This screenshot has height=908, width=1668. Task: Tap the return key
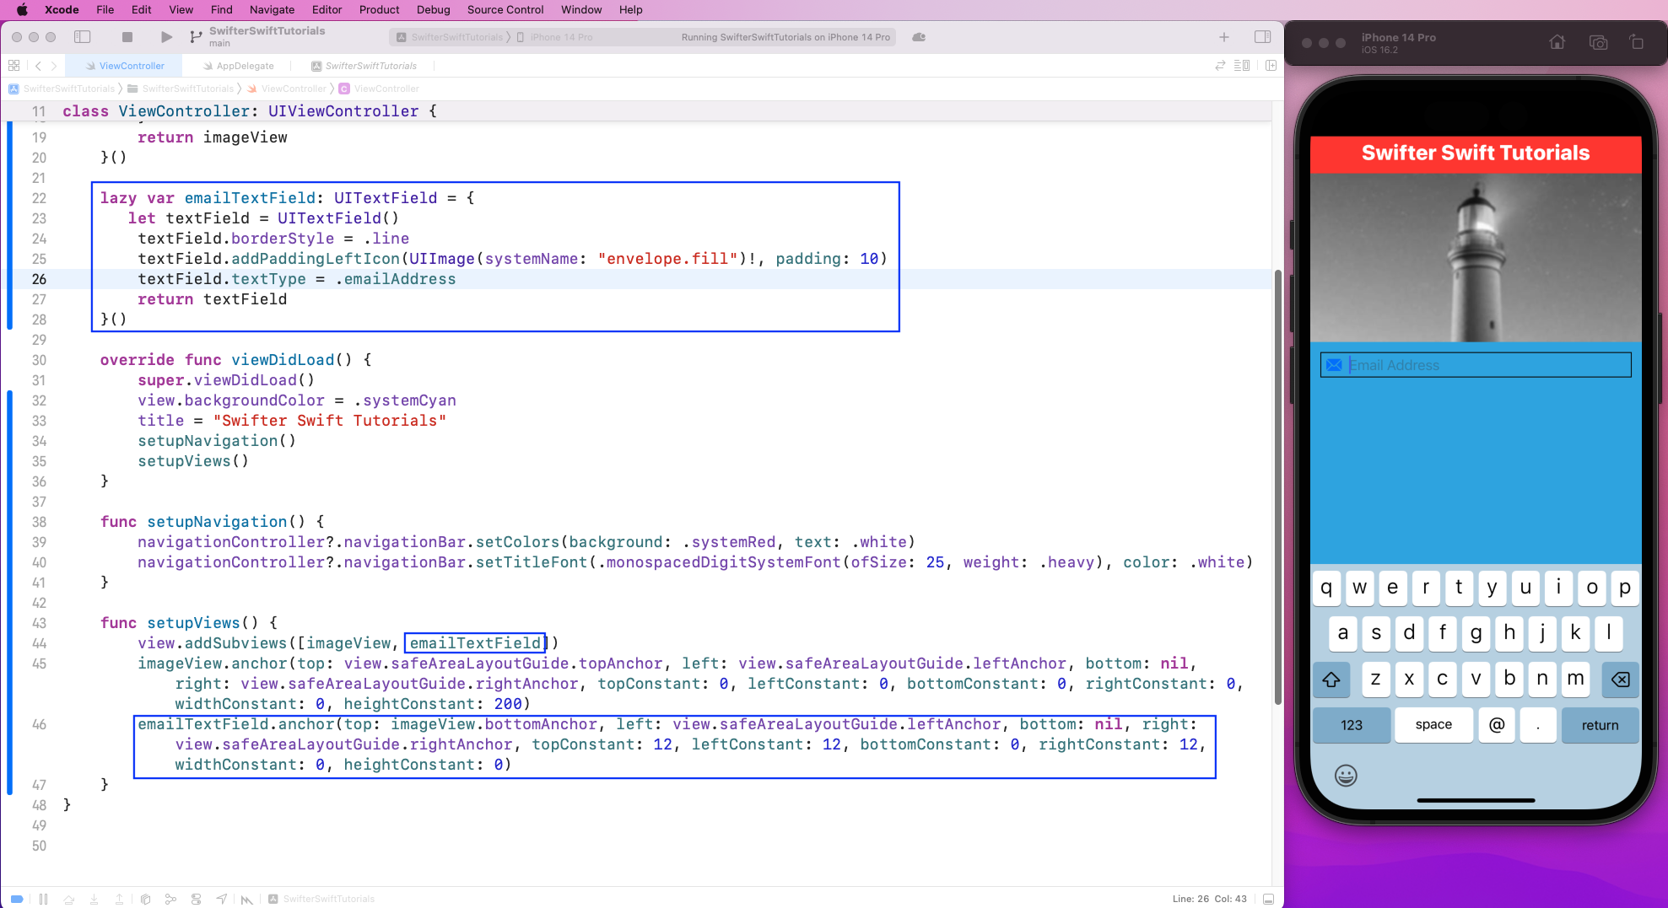click(x=1600, y=725)
